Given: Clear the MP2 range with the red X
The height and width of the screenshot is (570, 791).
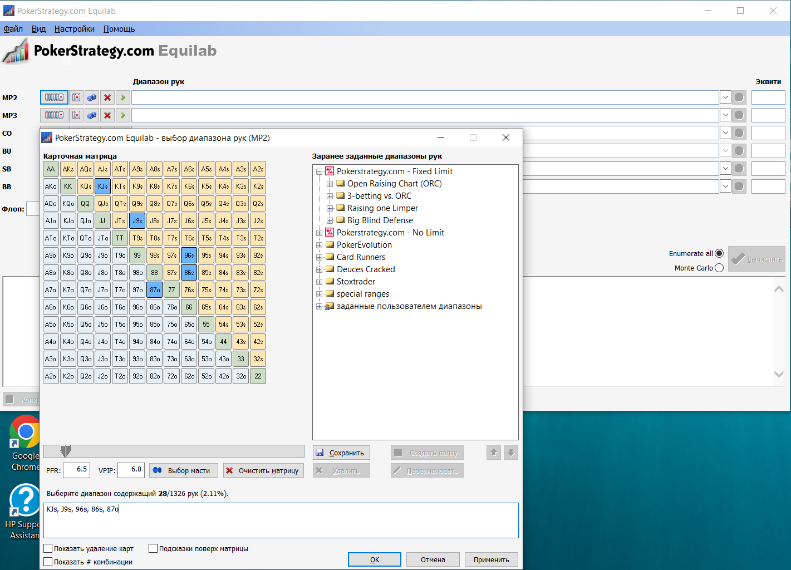Looking at the screenshot, I should pyautogui.click(x=107, y=97).
